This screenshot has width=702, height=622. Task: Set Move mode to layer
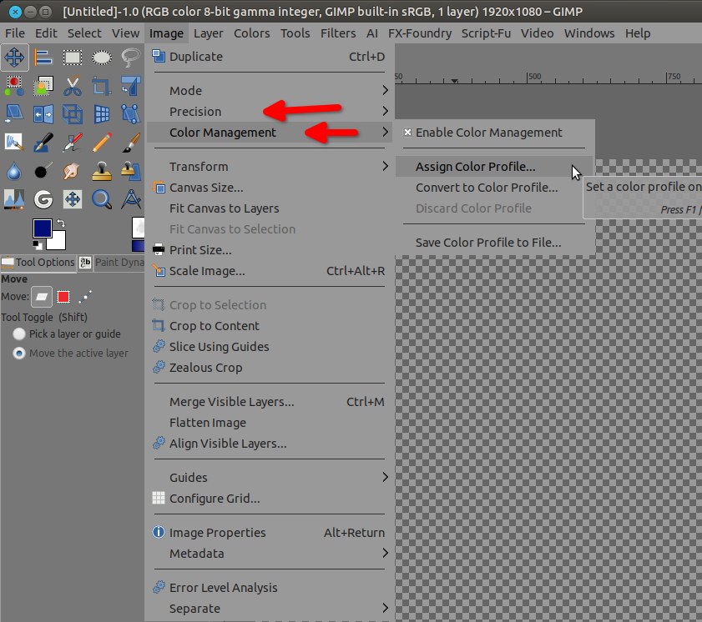point(42,297)
